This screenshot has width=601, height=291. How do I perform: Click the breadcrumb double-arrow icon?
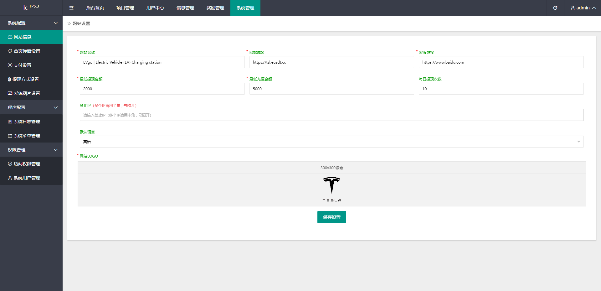pyautogui.click(x=69, y=23)
